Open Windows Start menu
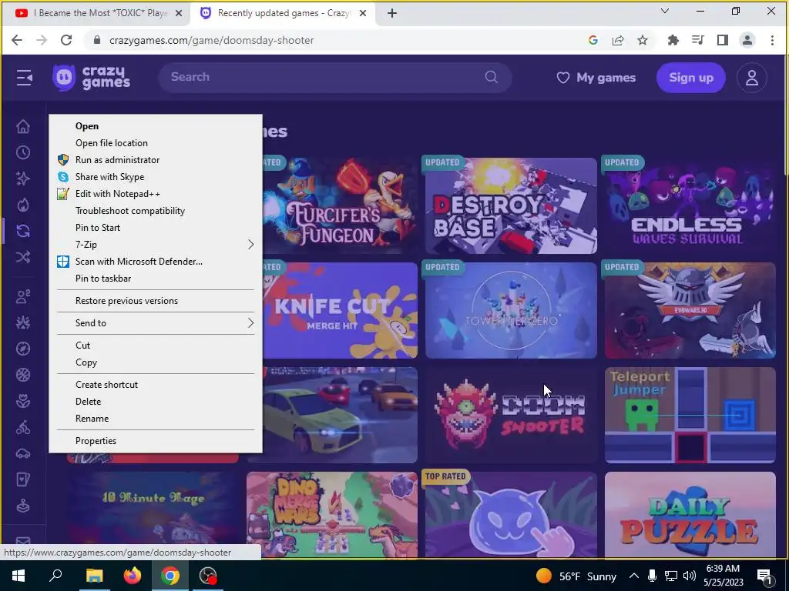The width and height of the screenshot is (789, 591). [x=18, y=576]
